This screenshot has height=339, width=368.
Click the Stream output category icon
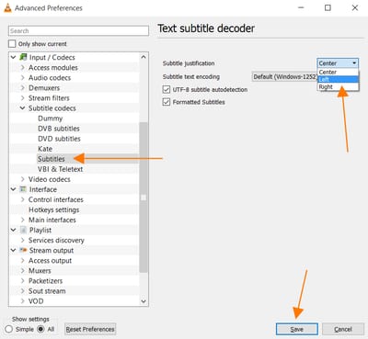(23, 250)
